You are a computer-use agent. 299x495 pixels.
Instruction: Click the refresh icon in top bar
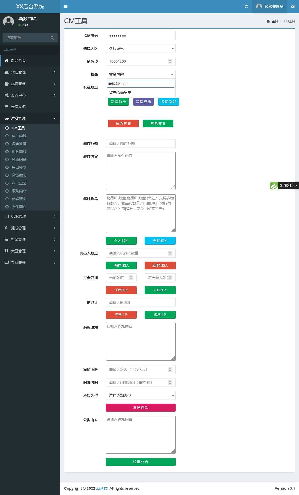(x=246, y=7)
